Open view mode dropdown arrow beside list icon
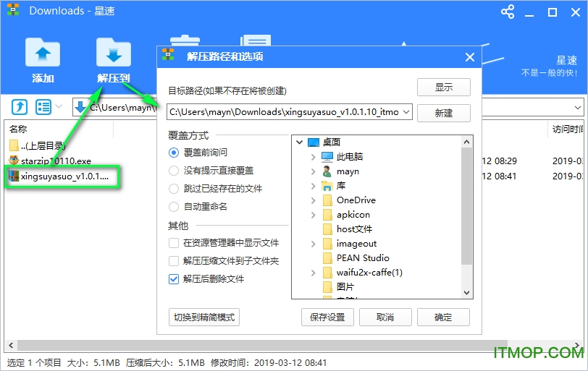Image resolution: width=588 pixels, height=371 pixels. [x=59, y=107]
